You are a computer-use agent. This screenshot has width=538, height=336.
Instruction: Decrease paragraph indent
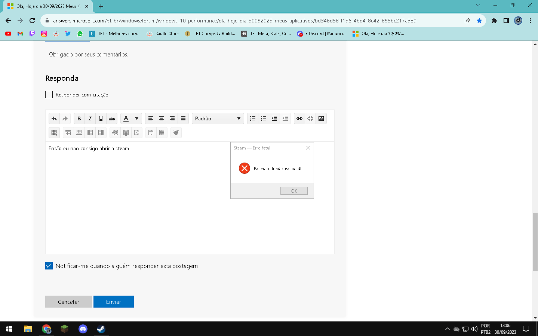pyautogui.click(x=285, y=118)
